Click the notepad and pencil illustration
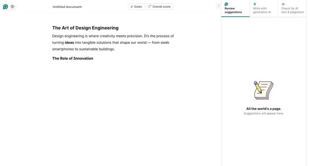The width and height of the screenshot is (310, 166). coord(263,90)
